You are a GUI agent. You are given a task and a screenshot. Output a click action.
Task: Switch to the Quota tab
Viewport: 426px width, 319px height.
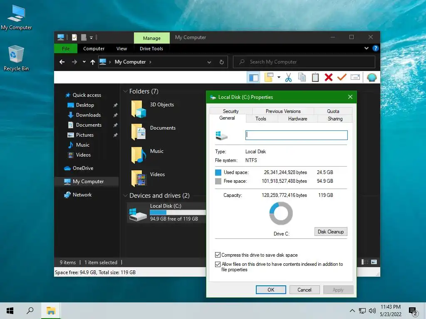(x=333, y=111)
